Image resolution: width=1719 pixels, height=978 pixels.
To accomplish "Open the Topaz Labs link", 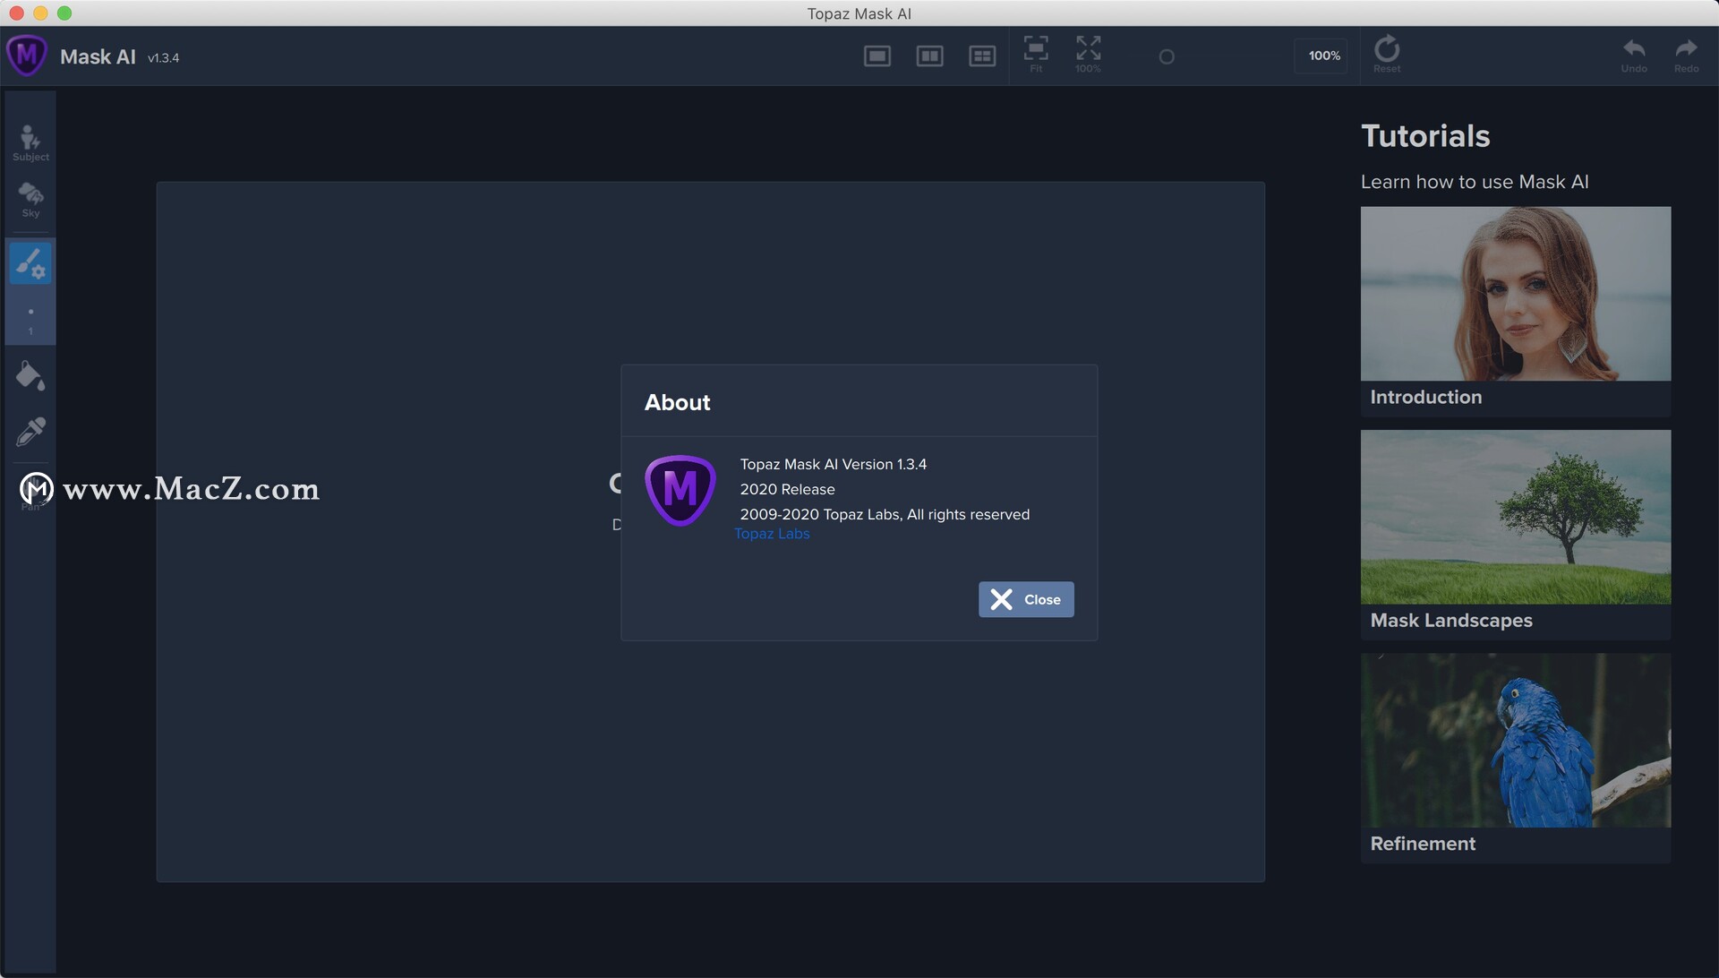I will [772, 534].
